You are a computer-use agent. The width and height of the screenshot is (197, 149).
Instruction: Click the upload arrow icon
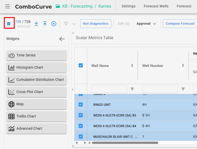click(45, 24)
